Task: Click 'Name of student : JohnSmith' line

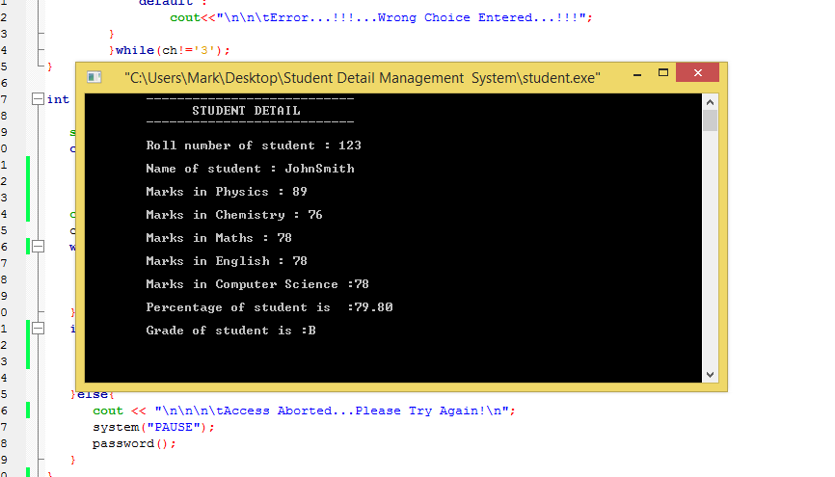Action: pyautogui.click(x=251, y=169)
